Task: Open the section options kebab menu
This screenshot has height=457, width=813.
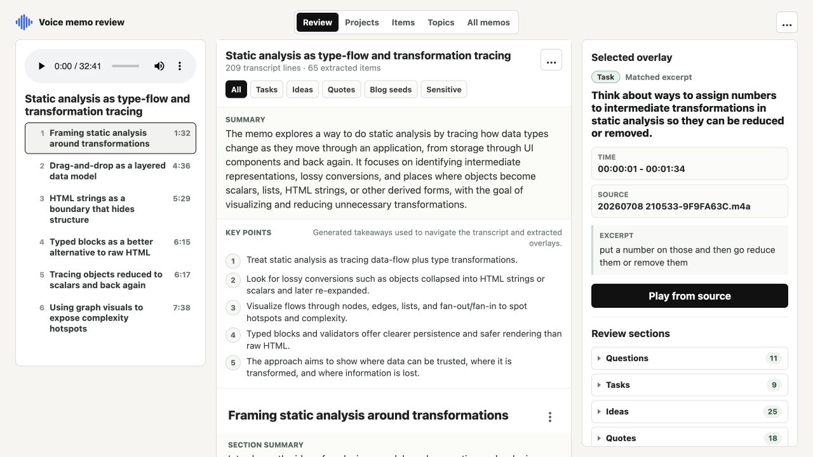Action: pos(550,417)
